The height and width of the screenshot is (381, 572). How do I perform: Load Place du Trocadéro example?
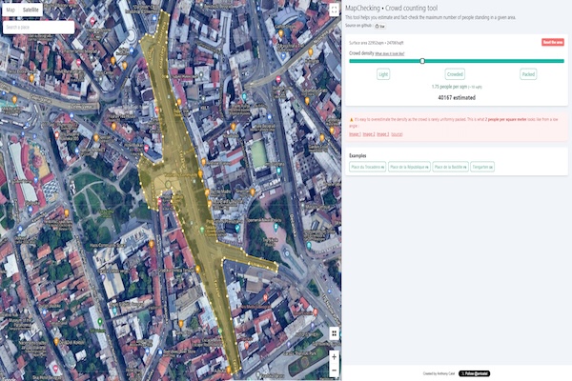[x=366, y=167]
